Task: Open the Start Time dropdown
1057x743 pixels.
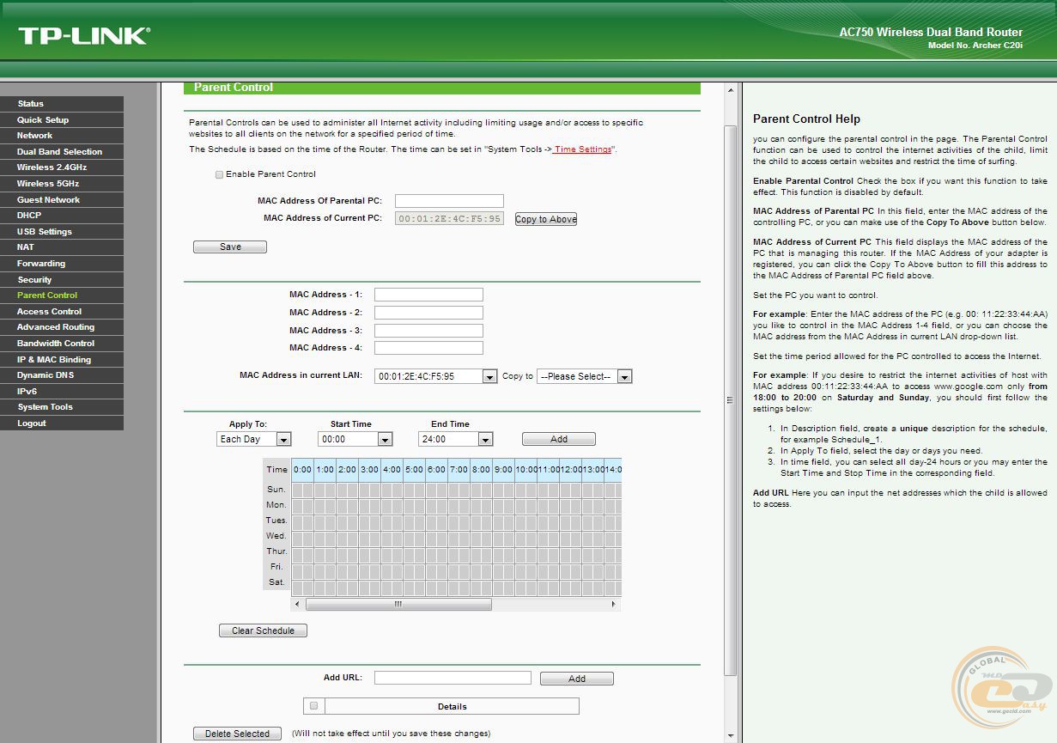Action: [355, 439]
